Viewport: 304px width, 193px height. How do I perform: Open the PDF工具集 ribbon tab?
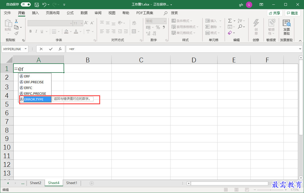click(x=145, y=13)
